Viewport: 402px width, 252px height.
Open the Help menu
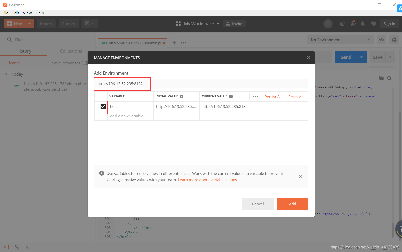point(40,13)
